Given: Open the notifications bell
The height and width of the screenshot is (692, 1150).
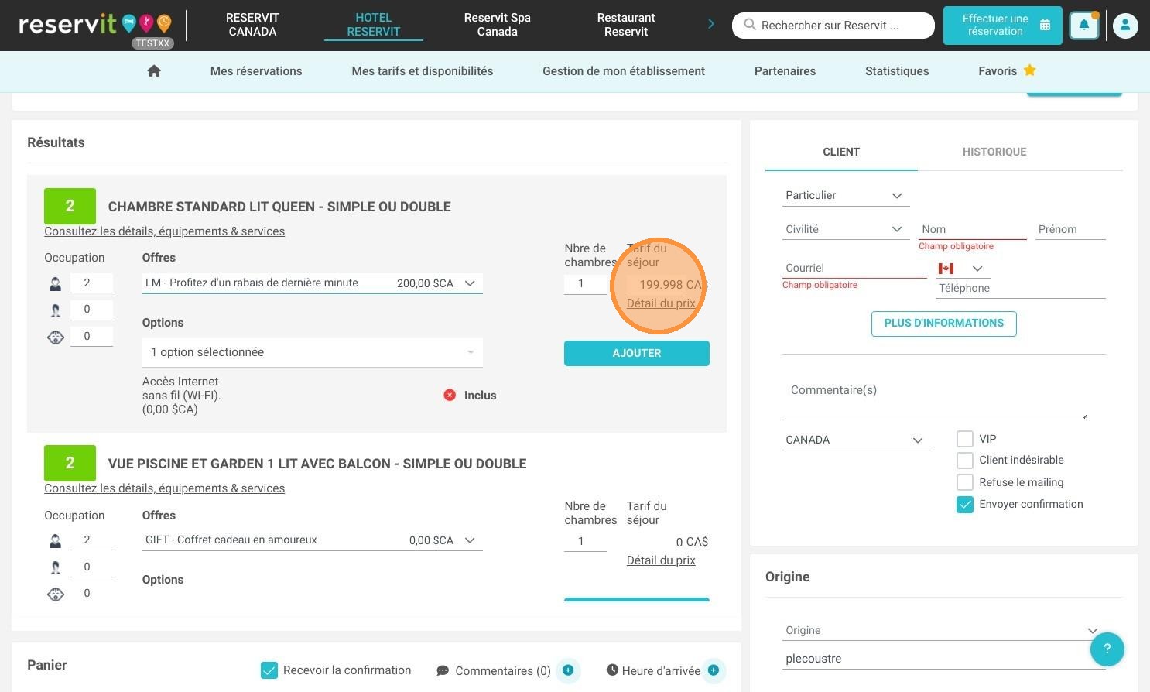Looking at the screenshot, I should [x=1084, y=26].
